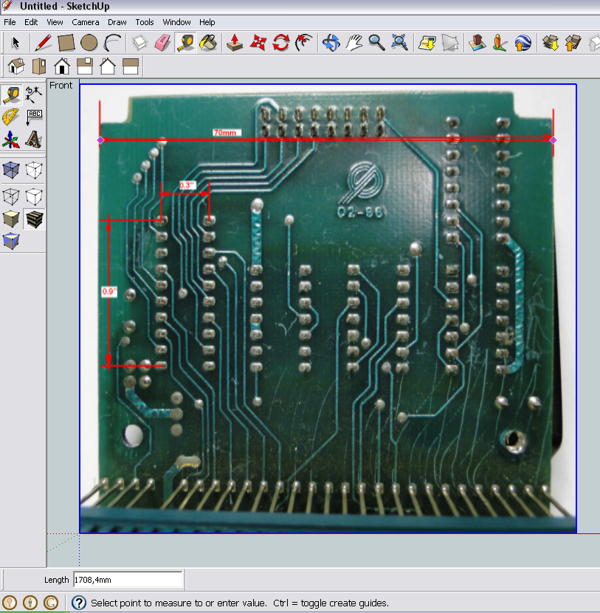The width and height of the screenshot is (600, 613).
Task: Switch to Back view icon
Action: pos(108,66)
